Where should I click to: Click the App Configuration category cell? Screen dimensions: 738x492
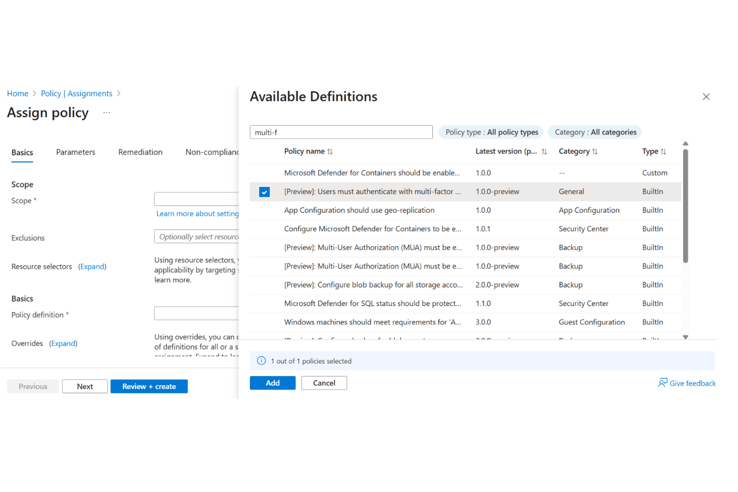pyautogui.click(x=589, y=210)
